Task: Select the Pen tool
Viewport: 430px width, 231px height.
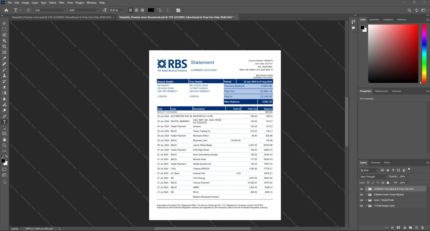Action: click(4, 116)
